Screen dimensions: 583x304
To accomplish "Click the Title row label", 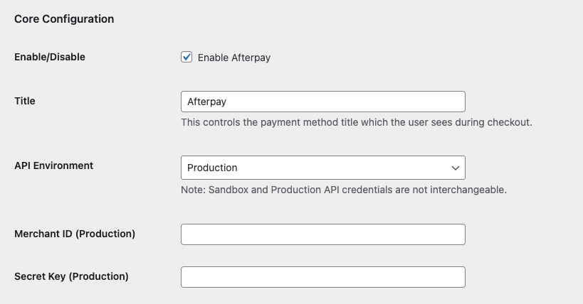I will 25,101.
